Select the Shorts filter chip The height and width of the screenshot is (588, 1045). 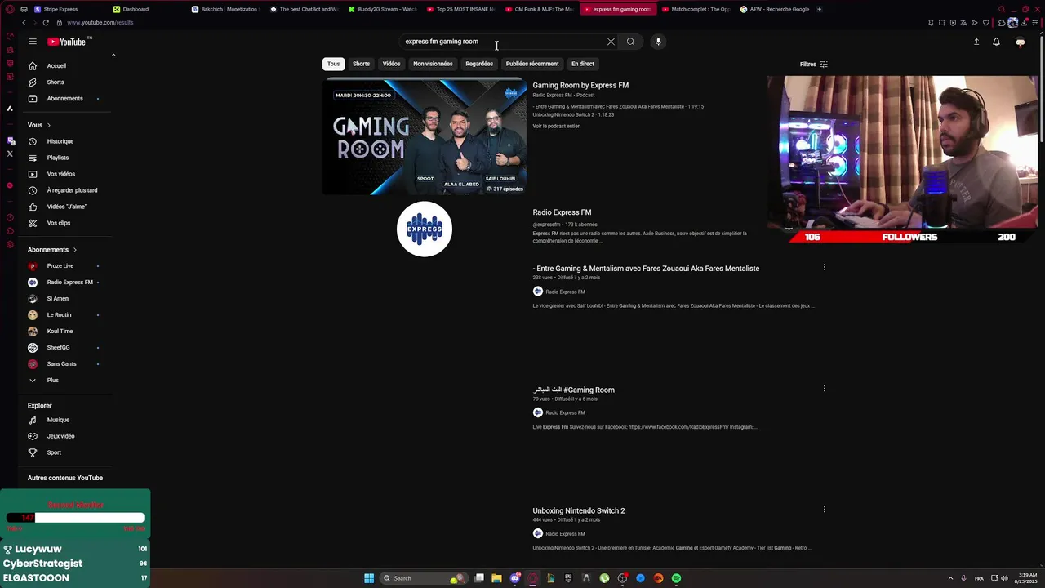click(361, 64)
